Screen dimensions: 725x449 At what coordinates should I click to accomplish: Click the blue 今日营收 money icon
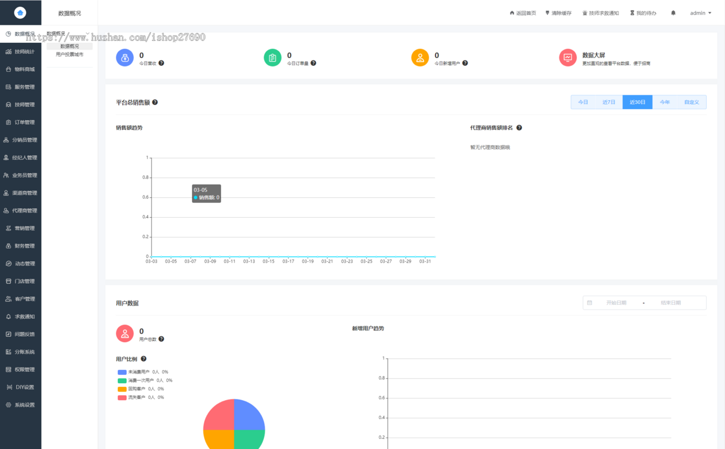coord(125,58)
